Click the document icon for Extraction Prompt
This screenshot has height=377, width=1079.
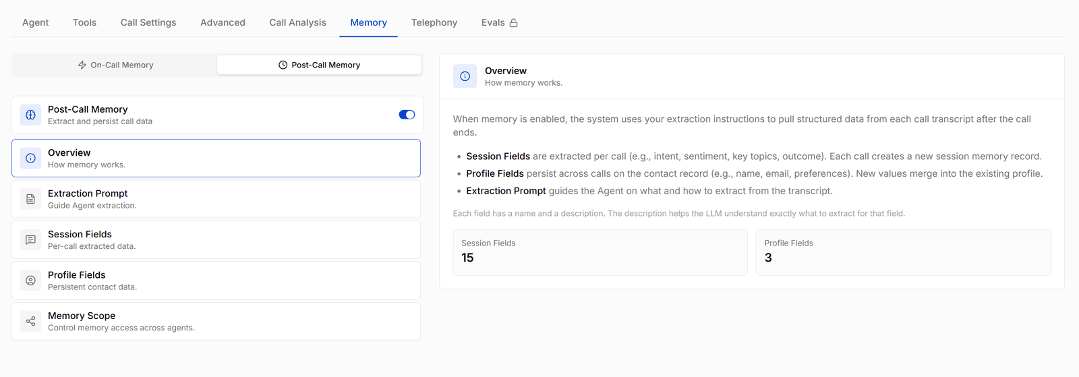30,199
